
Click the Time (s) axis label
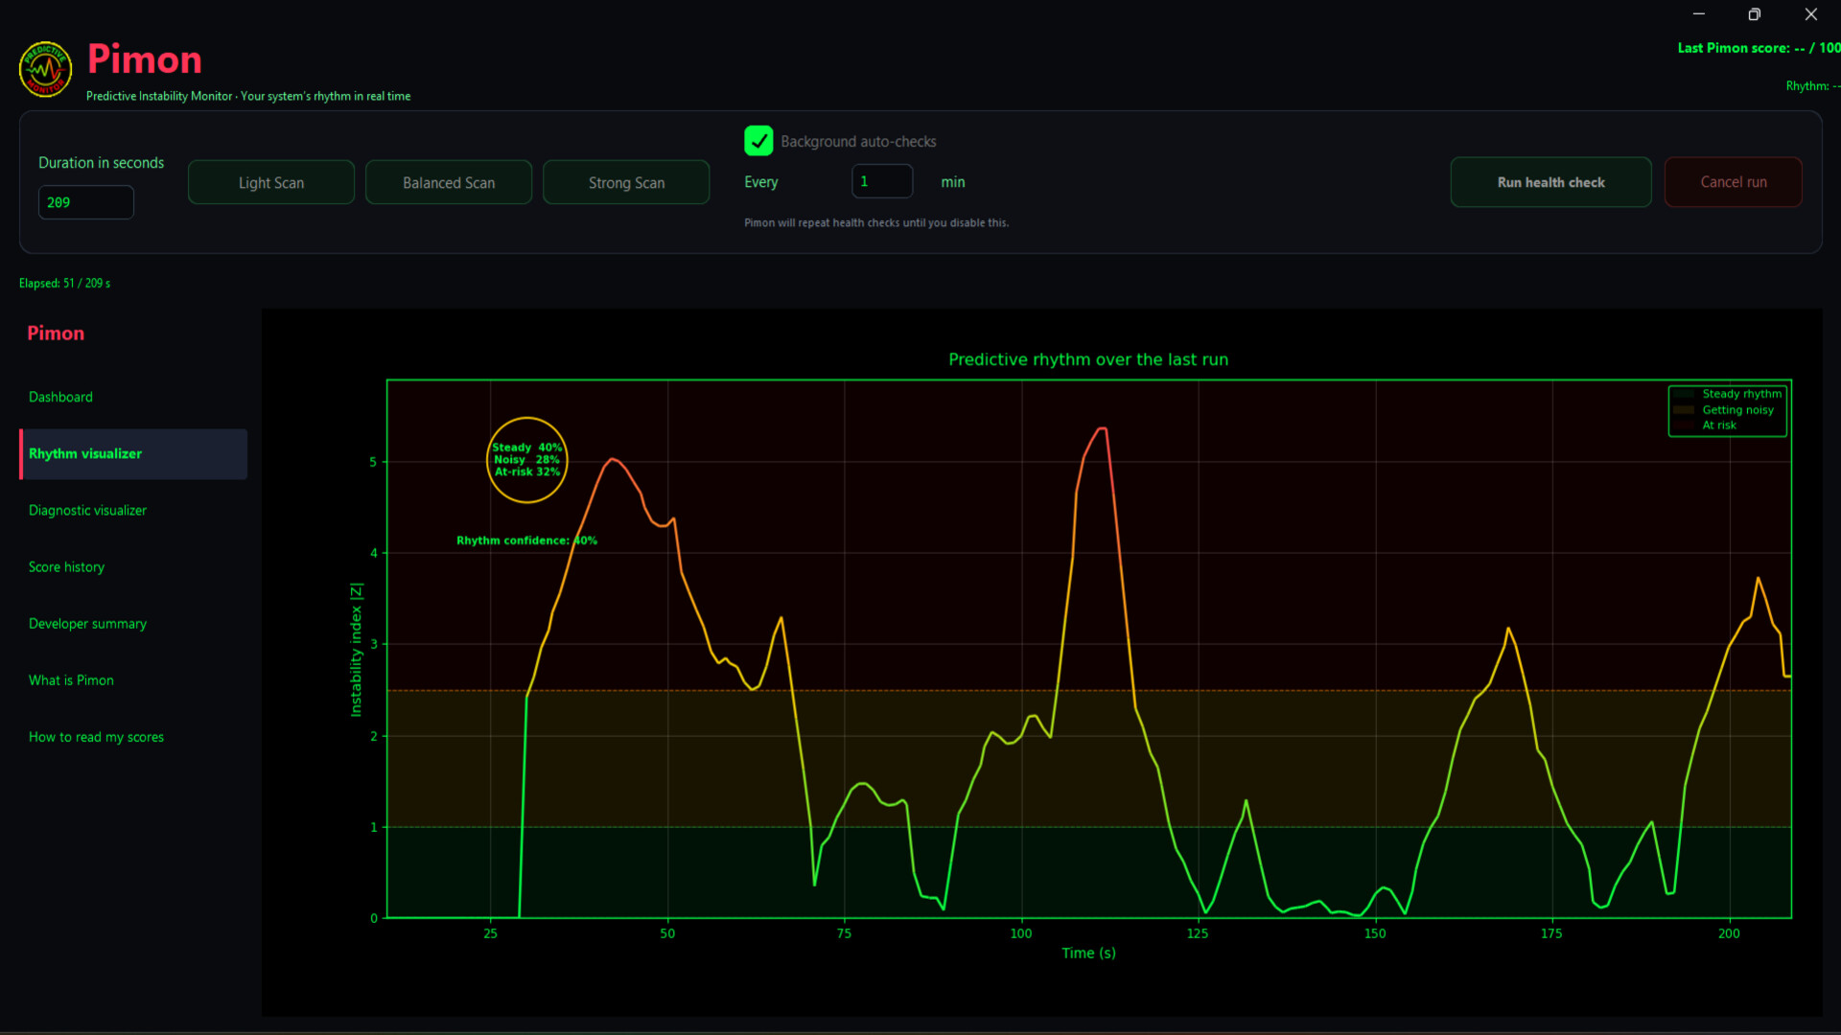1088,953
